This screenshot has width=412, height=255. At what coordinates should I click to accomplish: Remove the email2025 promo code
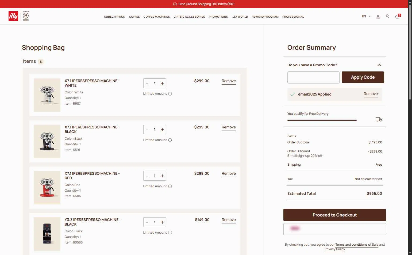tap(371, 94)
